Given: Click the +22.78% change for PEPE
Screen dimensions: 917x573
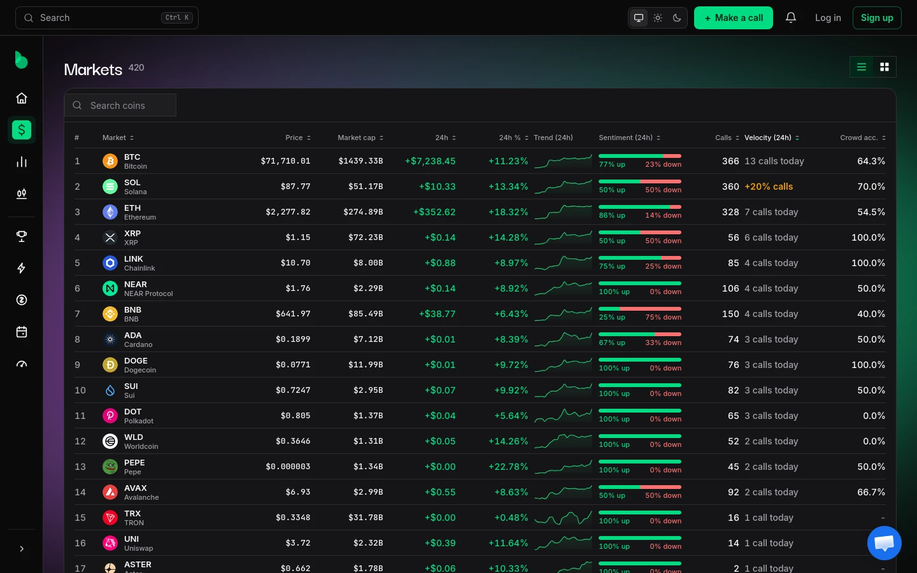Looking at the screenshot, I should coord(508,467).
